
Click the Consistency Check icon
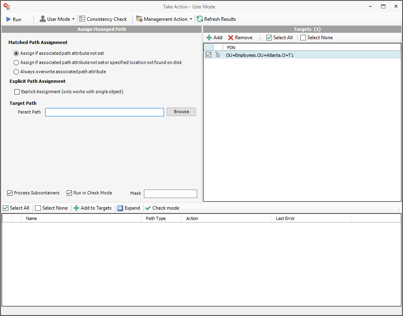click(x=82, y=19)
